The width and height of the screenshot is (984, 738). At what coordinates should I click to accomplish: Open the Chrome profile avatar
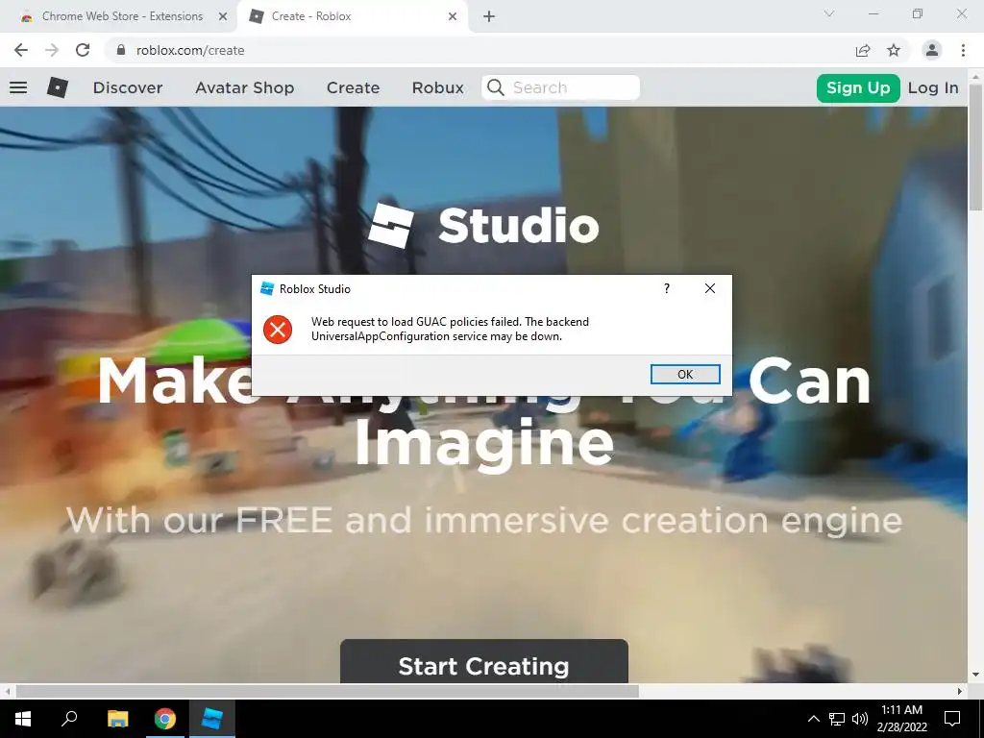(x=932, y=50)
